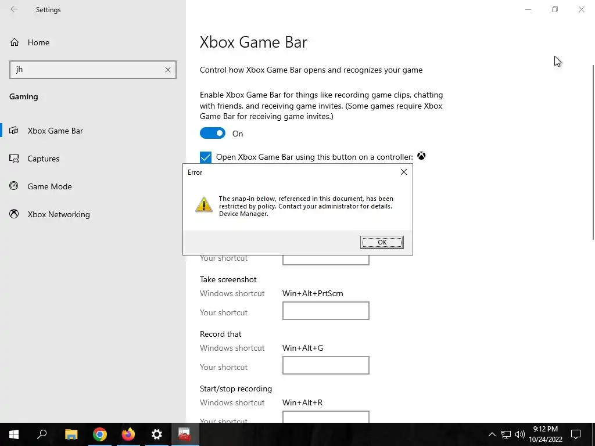Image resolution: width=595 pixels, height=446 pixels.
Task: Uncheck Open Xbox Game Bar using controller button
Action: point(206,157)
